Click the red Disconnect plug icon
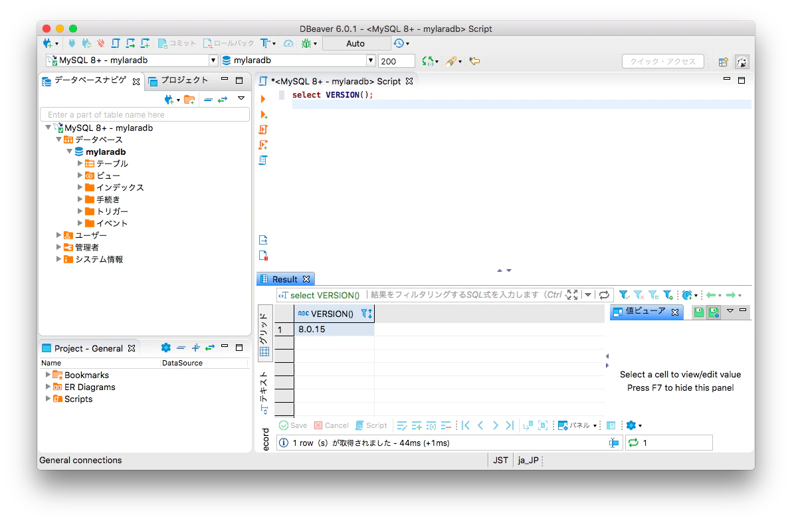Screen dimensions: 792x523 click(x=101, y=43)
